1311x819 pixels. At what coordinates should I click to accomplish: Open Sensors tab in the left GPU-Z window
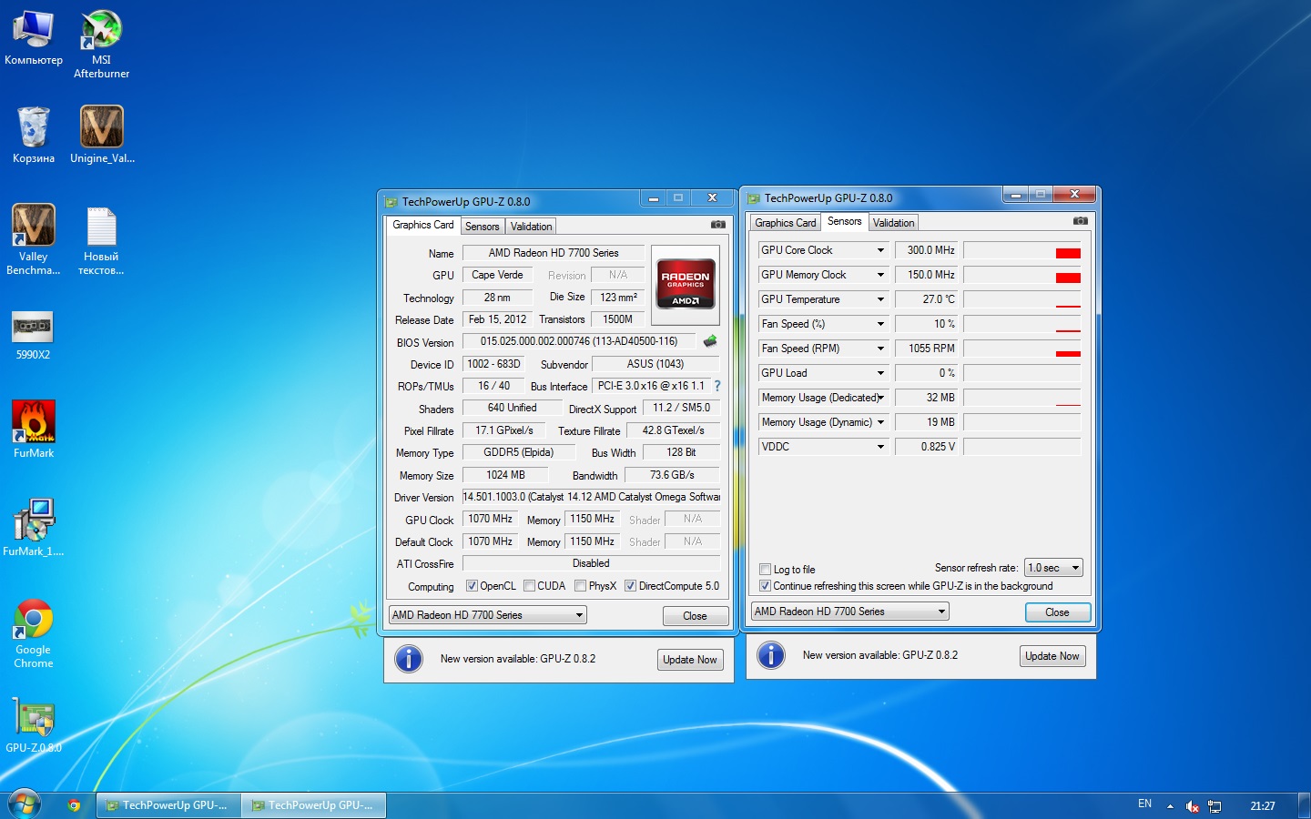[482, 227]
